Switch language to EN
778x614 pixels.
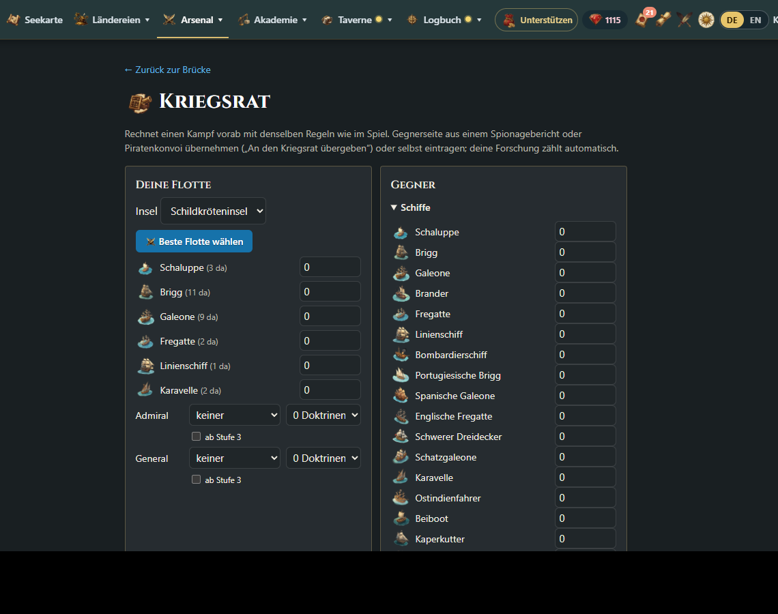(x=755, y=20)
